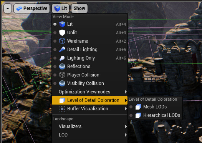202x143 pixels.
Task: Choose the Player Collision menu entry text
Action: [x=83, y=75]
